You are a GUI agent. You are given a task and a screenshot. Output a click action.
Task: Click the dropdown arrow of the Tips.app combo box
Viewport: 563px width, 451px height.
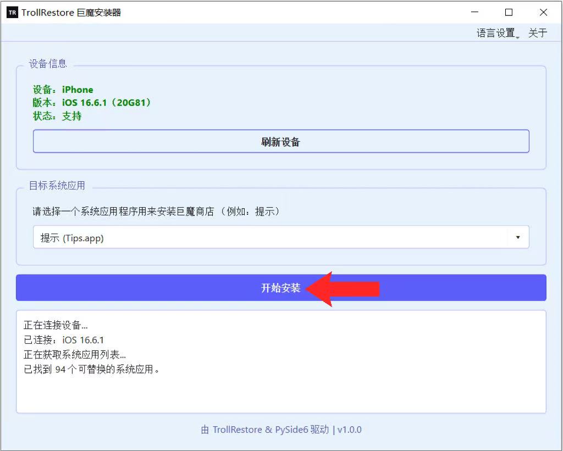point(518,237)
